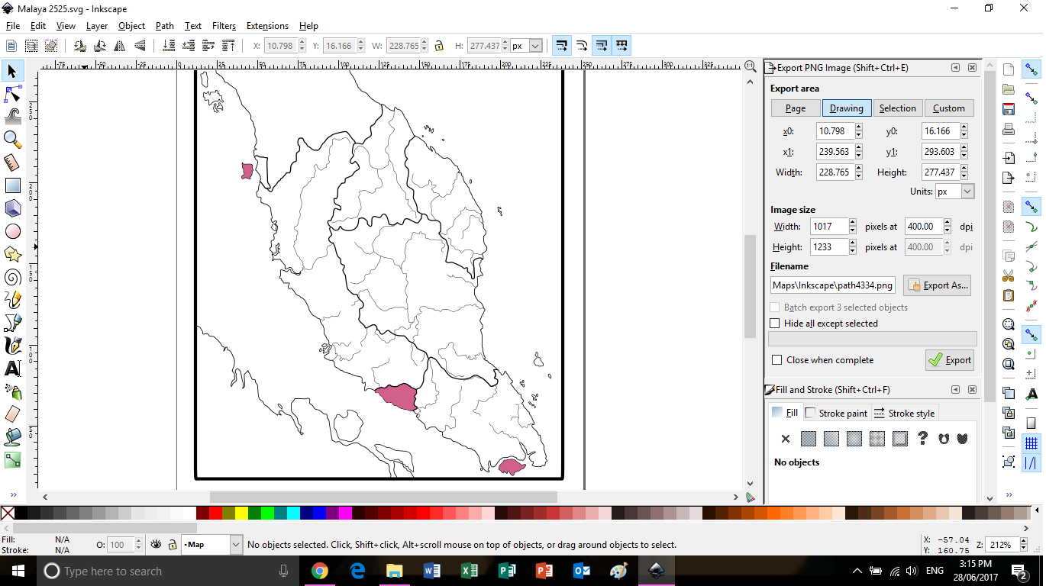Click the Paste clipboard icon

[1009, 295]
